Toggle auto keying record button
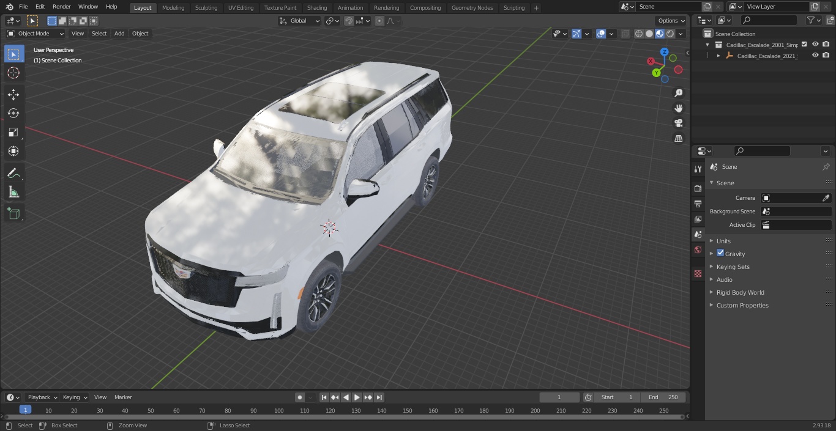836x431 pixels. (x=300, y=397)
